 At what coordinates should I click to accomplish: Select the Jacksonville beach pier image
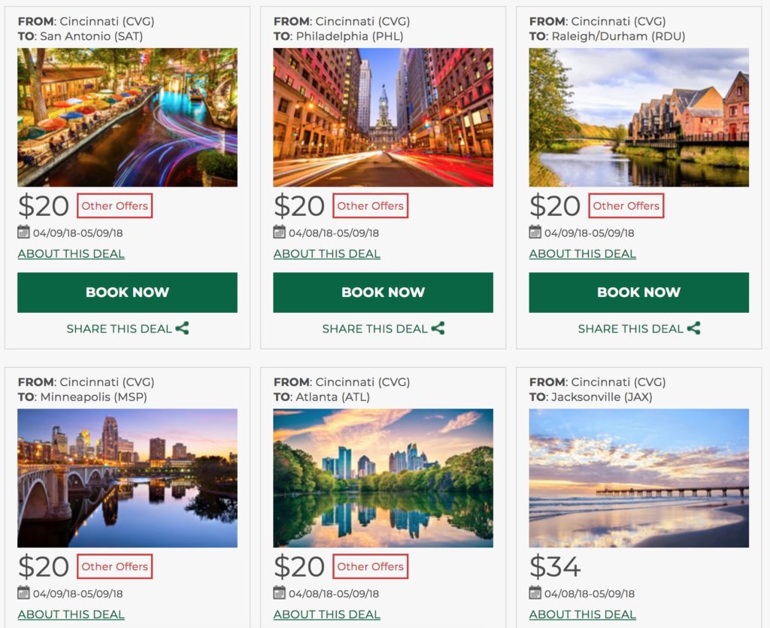pos(638,478)
